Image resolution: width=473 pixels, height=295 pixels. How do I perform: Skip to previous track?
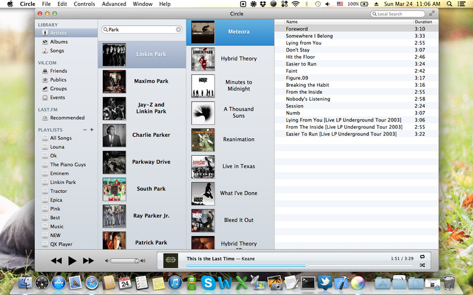56,261
